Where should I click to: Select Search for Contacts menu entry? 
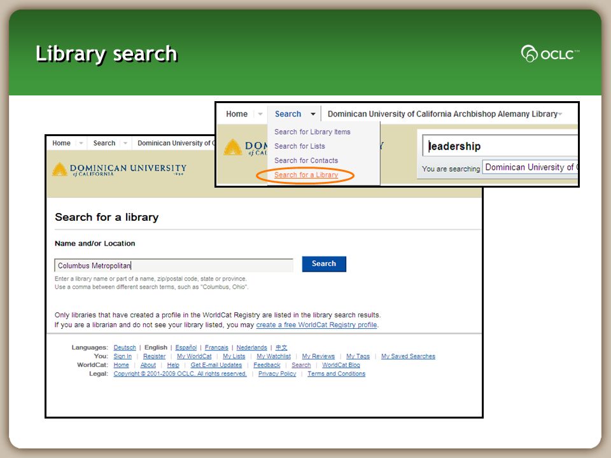pyautogui.click(x=306, y=160)
